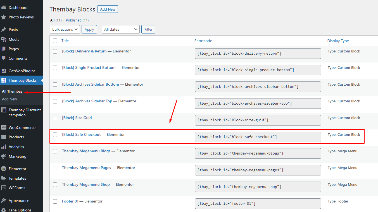The width and height of the screenshot is (378, 212).
Task: Open [Block] Safe Checkout title link
Action: (x=81, y=134)
